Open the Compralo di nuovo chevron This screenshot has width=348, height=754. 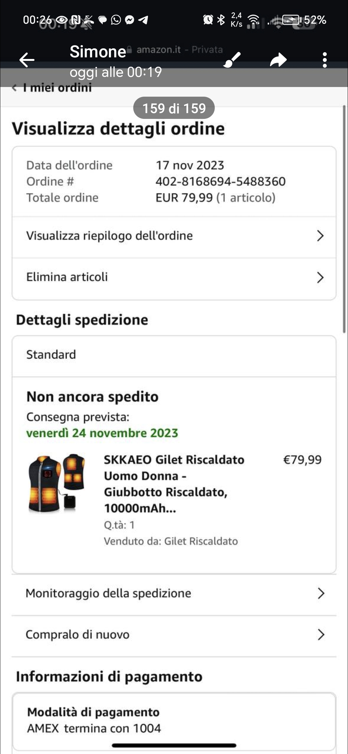[321, 634]
